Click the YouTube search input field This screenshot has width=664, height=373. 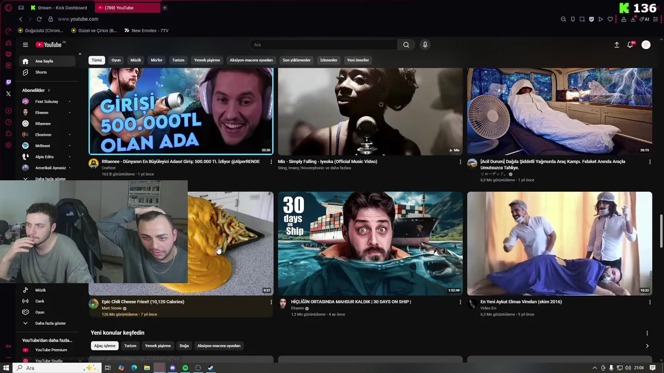click(323, 45)
